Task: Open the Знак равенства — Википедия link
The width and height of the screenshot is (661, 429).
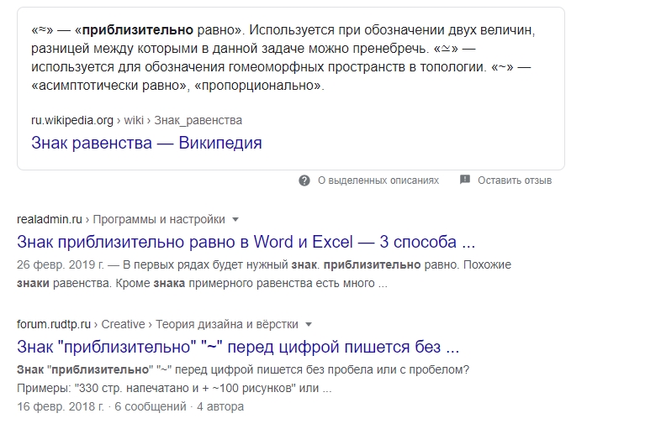Action: tap(146, 143)
